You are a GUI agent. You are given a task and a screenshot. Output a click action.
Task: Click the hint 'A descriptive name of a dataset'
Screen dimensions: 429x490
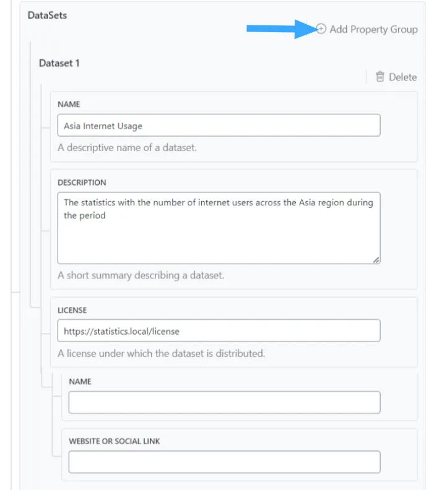(127, 148)
